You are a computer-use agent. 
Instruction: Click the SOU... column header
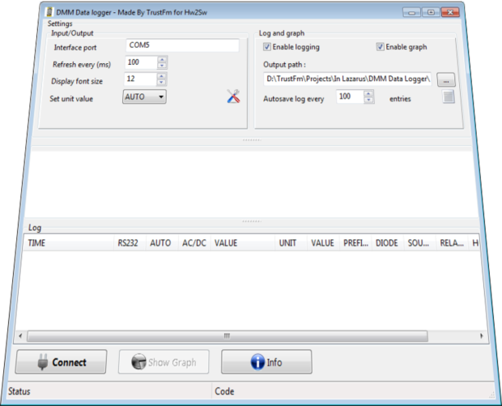pyautogui.click(x=420, y=243)
